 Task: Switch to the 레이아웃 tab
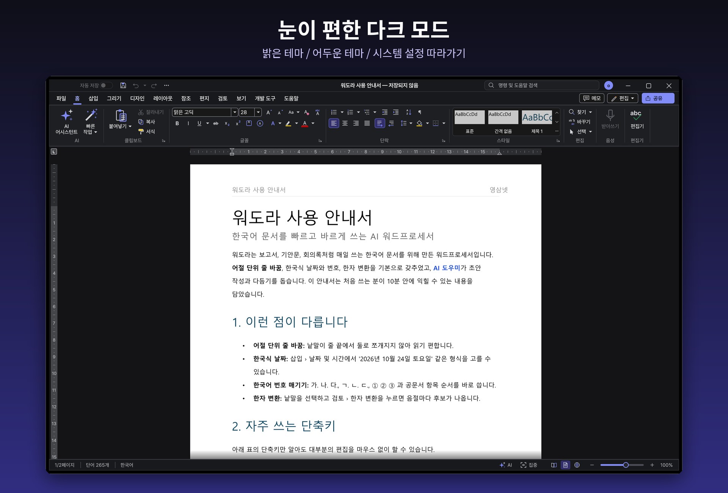(x=163, y=99)
